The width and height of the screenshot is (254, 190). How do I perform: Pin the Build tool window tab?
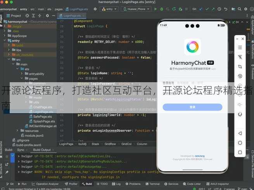click(7, 172)
